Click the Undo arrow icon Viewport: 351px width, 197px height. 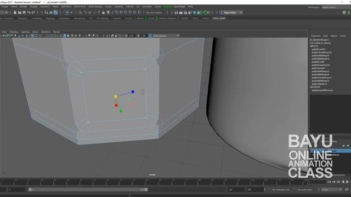(x=29, y=13)
